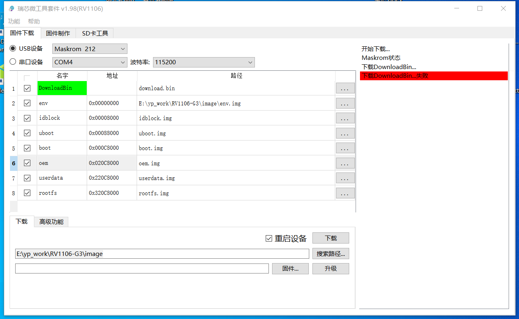Browse file for boot row
519x319 pixels.
tap(345, 148)
